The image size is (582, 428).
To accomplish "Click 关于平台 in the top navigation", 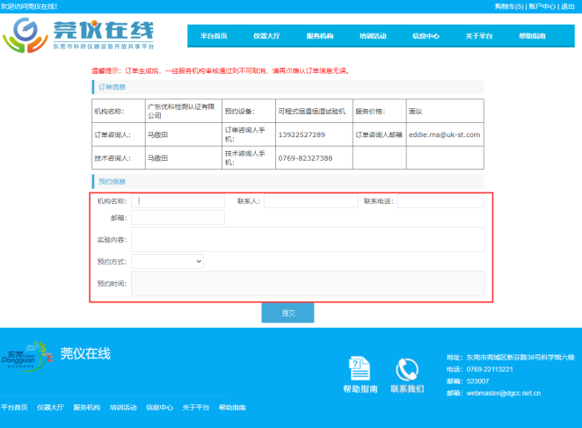I will point(478,36).
